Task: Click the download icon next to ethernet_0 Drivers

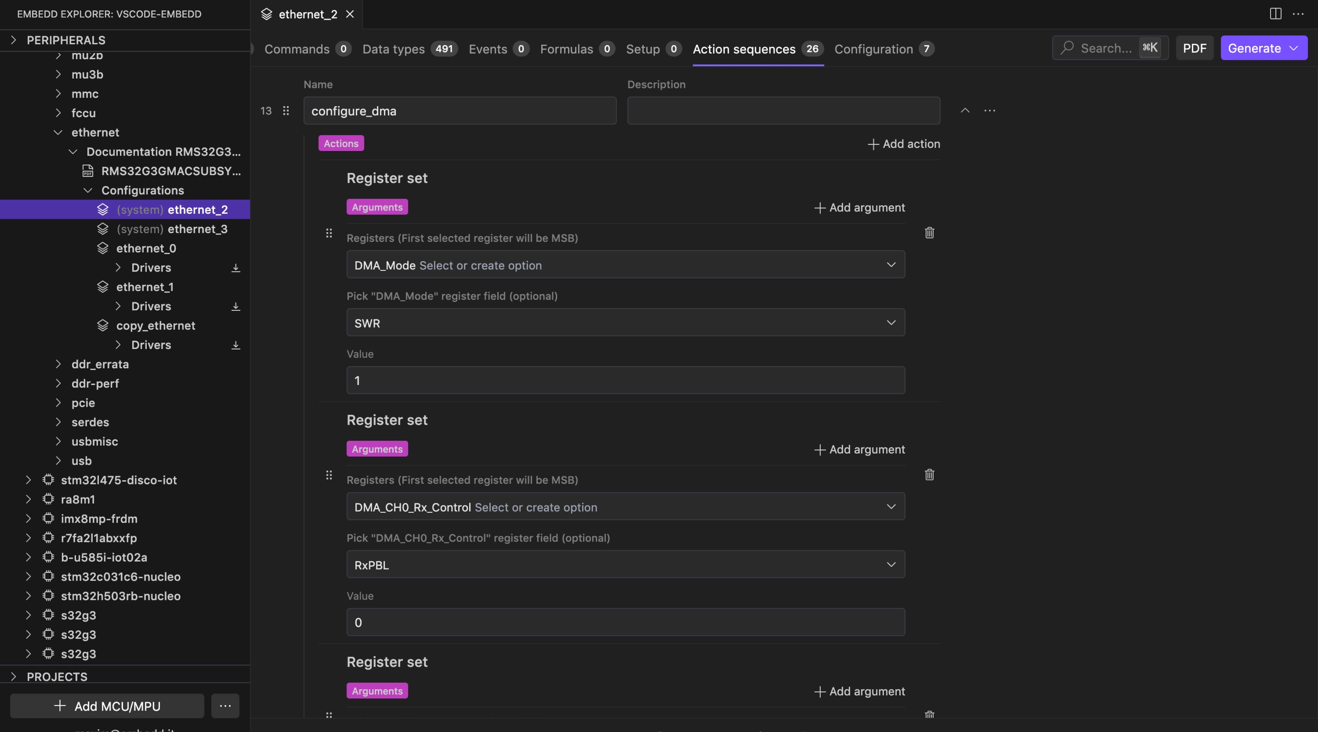Action: click(235, 267)
